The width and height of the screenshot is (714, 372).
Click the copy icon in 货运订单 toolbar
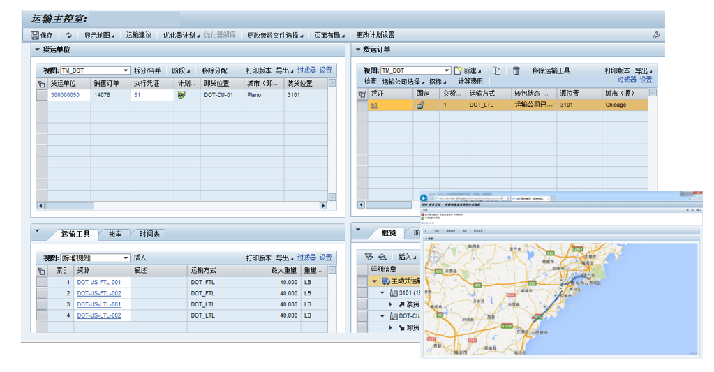coord(496,70)
